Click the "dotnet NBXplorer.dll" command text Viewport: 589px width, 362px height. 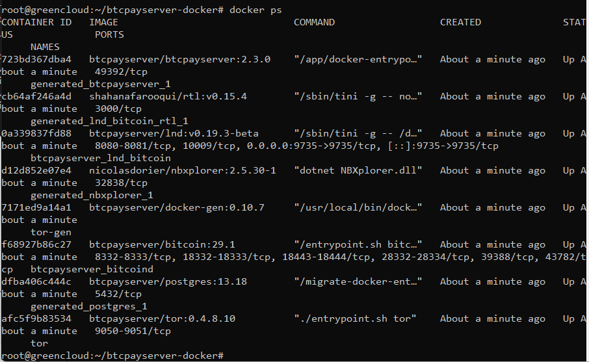tap(358, 170)
